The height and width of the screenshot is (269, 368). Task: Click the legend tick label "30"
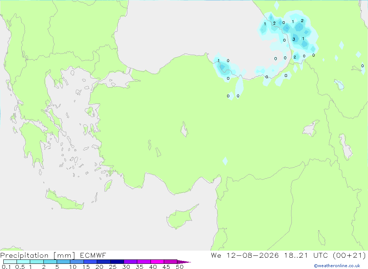(126, 267)
